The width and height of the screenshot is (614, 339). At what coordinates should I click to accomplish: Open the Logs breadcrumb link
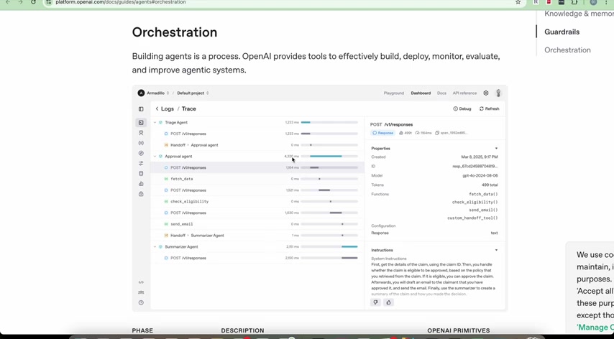pos(168,108)
